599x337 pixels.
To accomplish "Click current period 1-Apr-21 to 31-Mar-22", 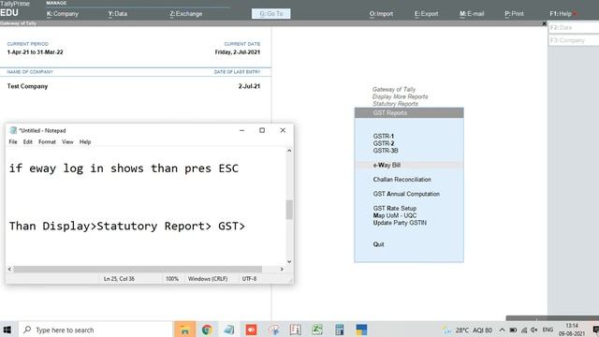I will coord(36,52).
